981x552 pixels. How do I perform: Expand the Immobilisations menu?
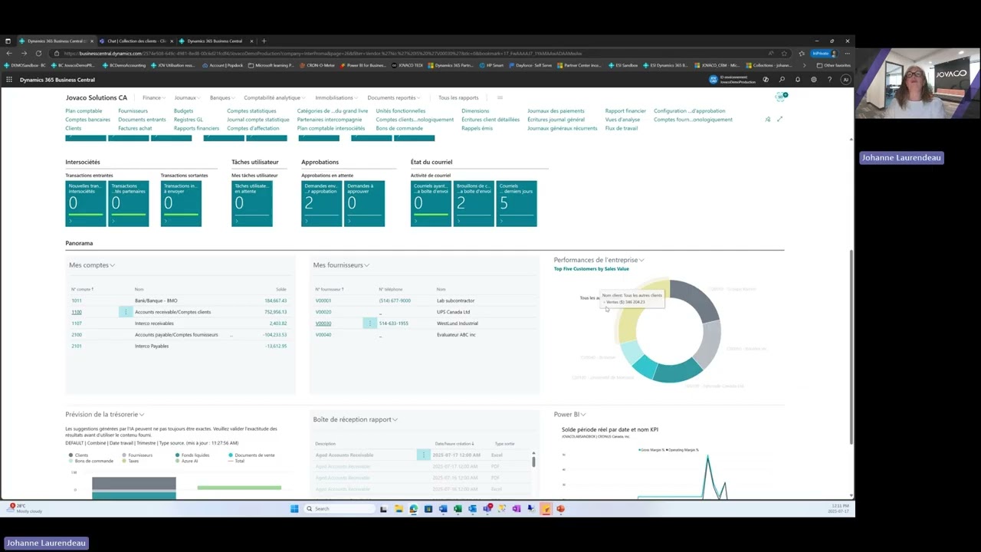point(336,97)
